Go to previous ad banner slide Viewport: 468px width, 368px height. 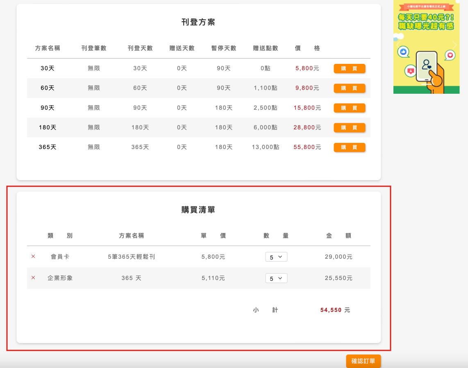tap(398, 45)
